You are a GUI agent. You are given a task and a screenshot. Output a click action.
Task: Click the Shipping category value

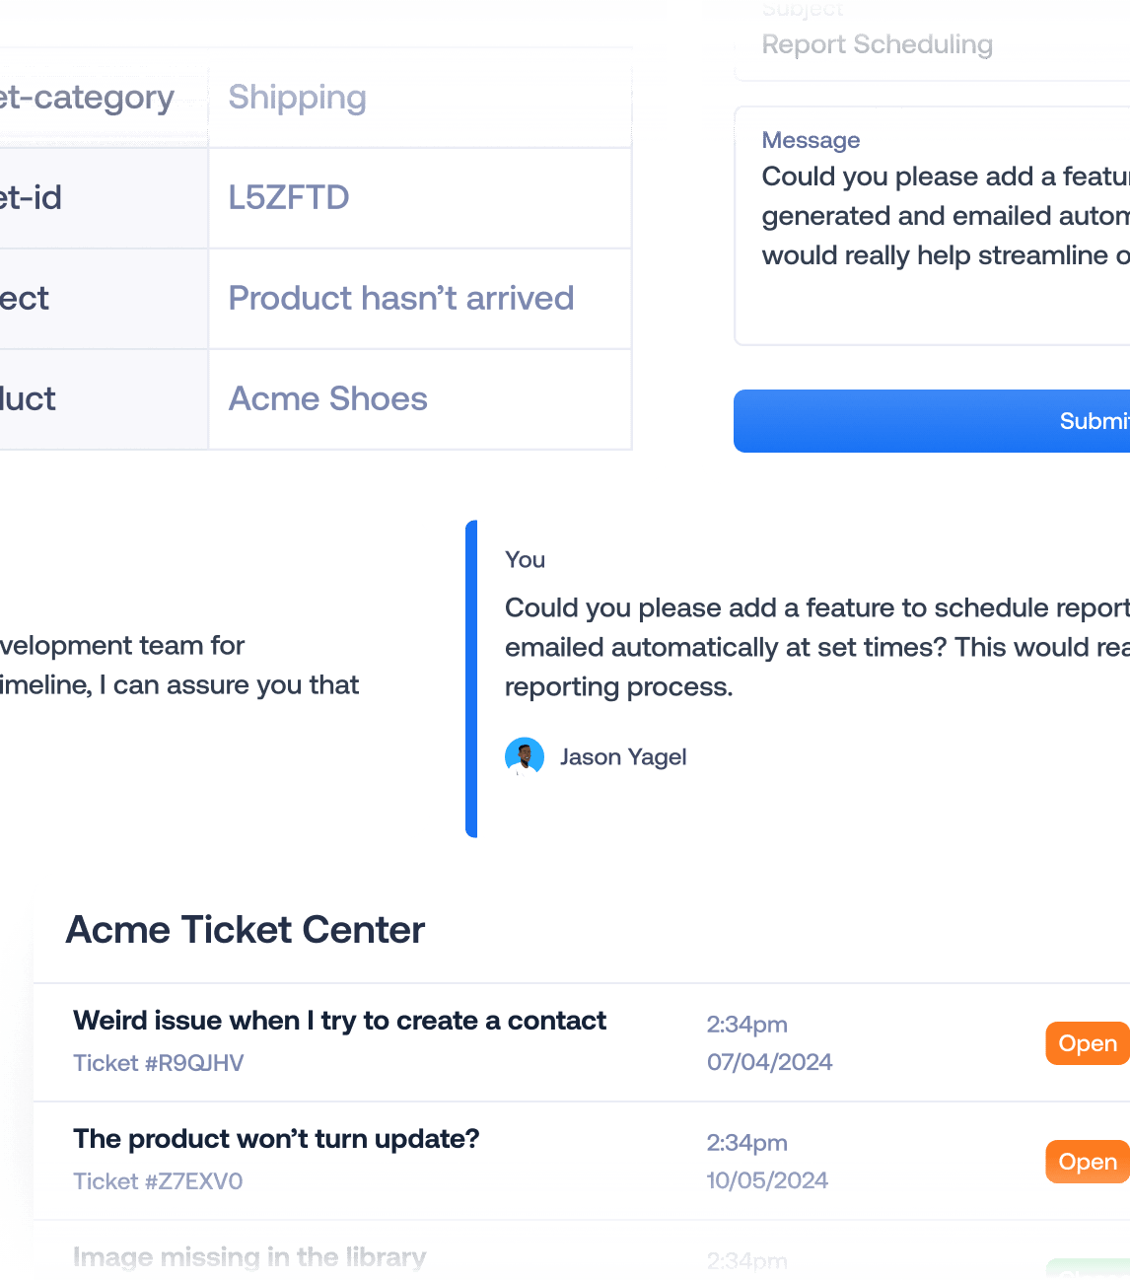[x=297, y=98]
